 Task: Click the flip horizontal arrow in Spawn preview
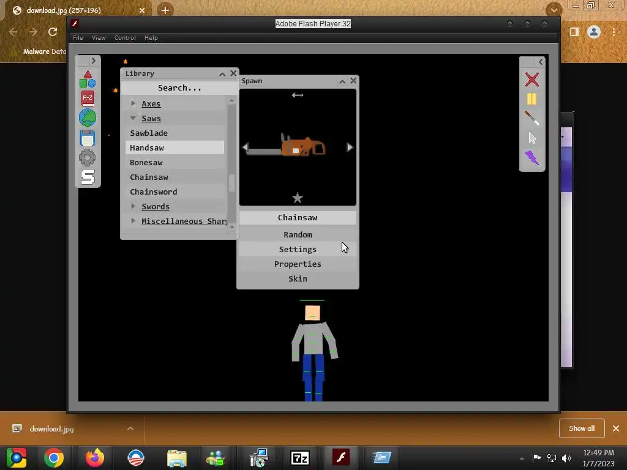pyautogui.click(x=298, y=95)
